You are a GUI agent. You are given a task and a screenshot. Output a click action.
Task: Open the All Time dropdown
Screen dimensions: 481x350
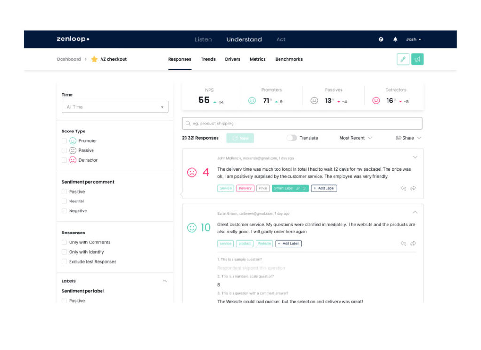tap(115, 107)
